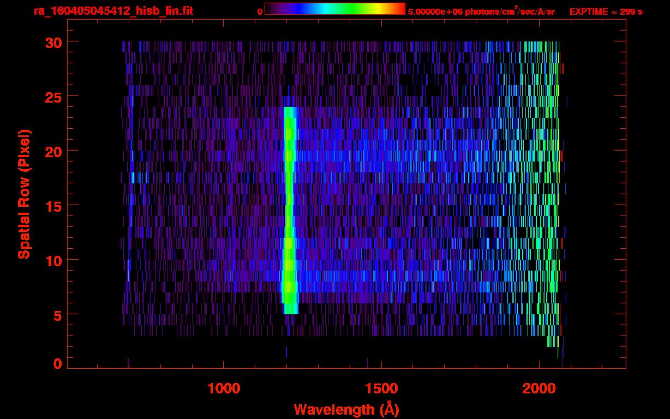The height and width of the screenshot is (419, 670).
Task: Click the EXPTIME = 299 s text
Action: pyautogui.click(x=606, y=11)
